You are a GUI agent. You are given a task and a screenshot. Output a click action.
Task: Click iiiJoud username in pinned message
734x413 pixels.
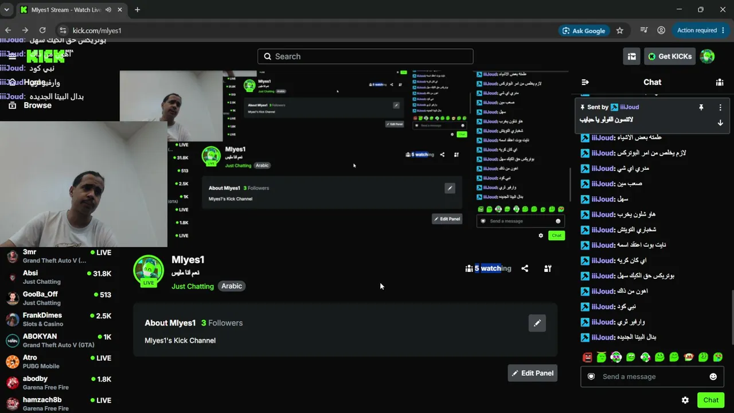629,107
